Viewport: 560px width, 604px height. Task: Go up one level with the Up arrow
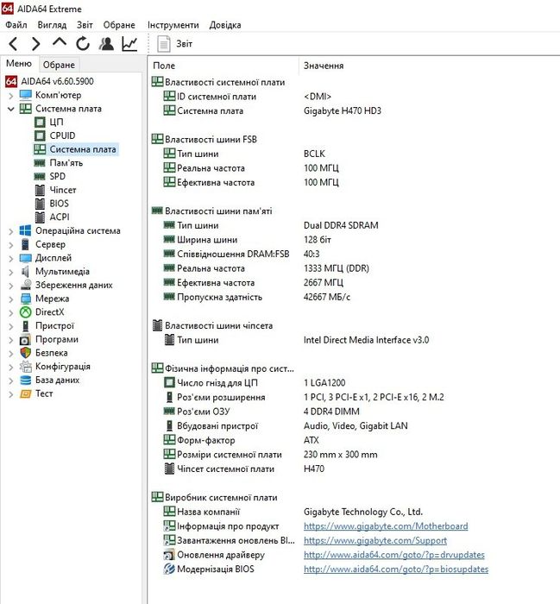coord(60,42)
